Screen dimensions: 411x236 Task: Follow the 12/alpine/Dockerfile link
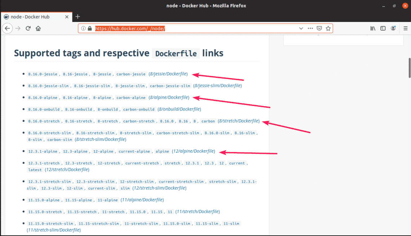194,151
